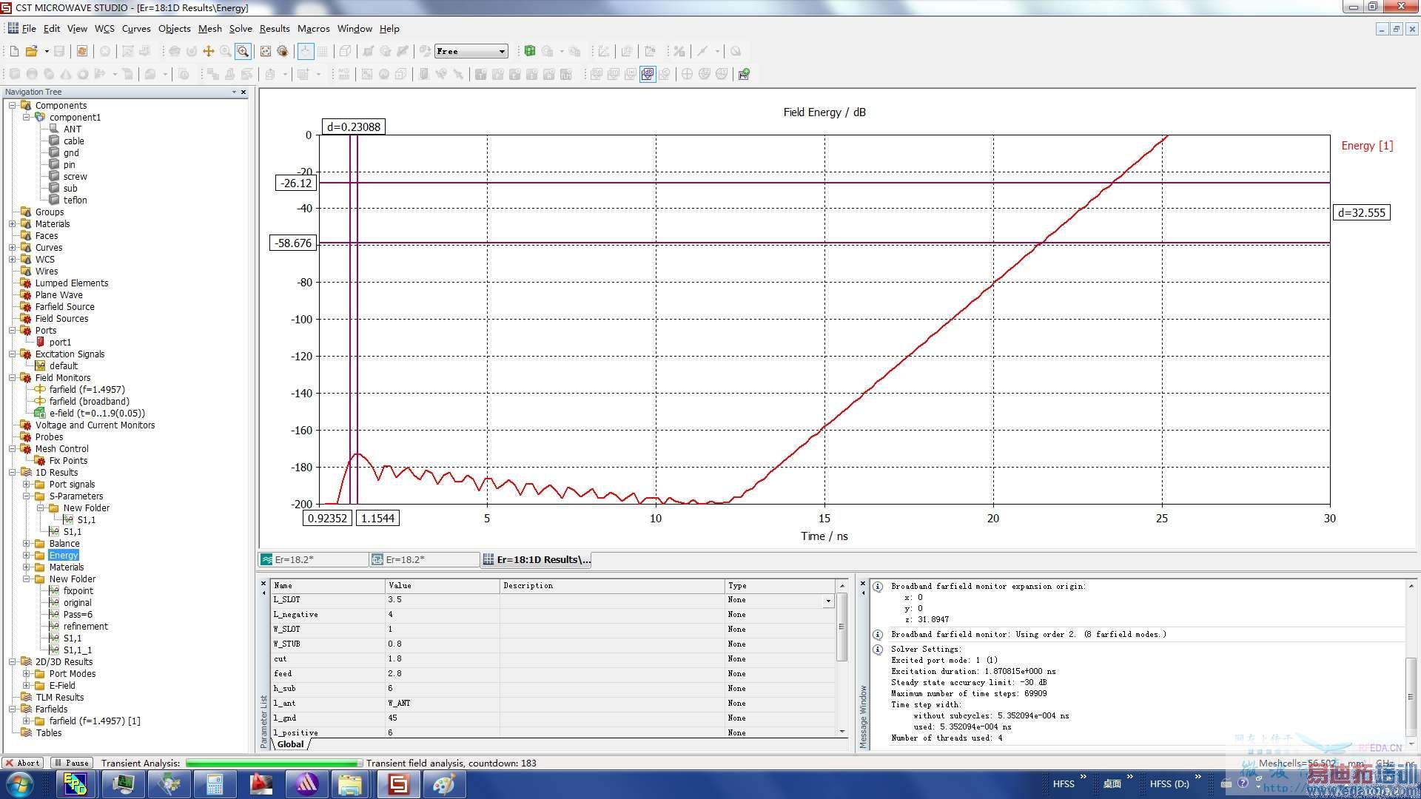Screen dimensions: 1421x799
Task: Click the parameter list icon at the end of the second toolbar
Action: click(x=744, y=74)
